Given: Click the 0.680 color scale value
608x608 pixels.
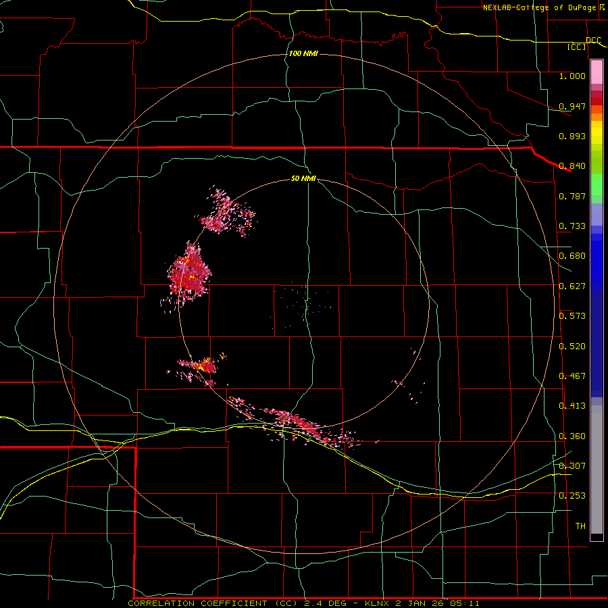Looking at the screenshot, I should tap(572, 256).
